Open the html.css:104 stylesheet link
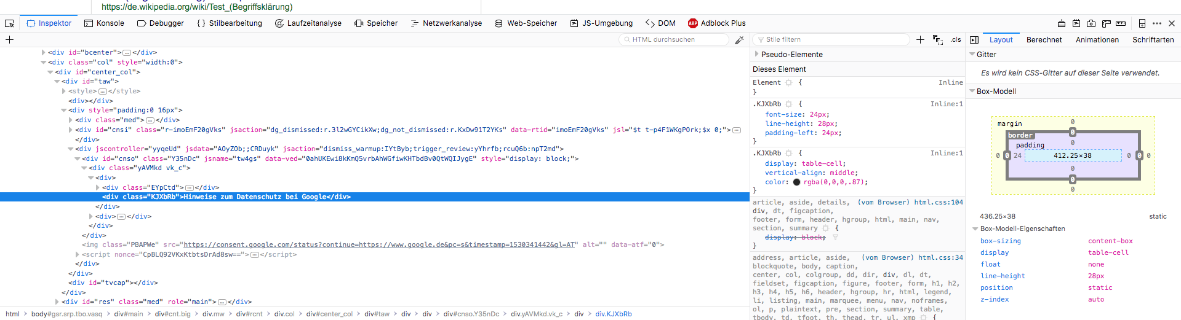1181x320 pixels. pyautogui.click(x=939, y=202)
